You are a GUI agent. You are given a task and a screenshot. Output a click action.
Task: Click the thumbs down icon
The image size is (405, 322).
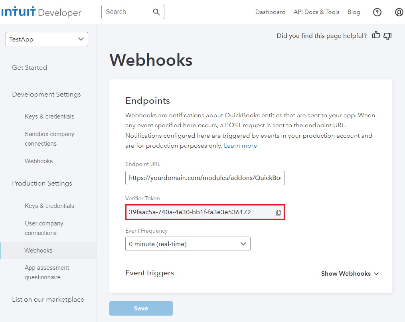387,36
